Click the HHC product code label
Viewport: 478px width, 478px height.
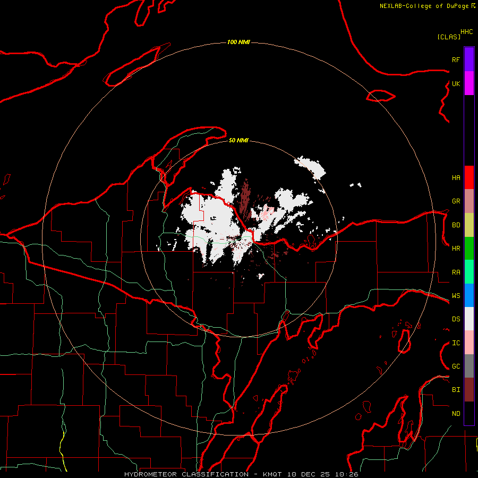pos(467,32)
